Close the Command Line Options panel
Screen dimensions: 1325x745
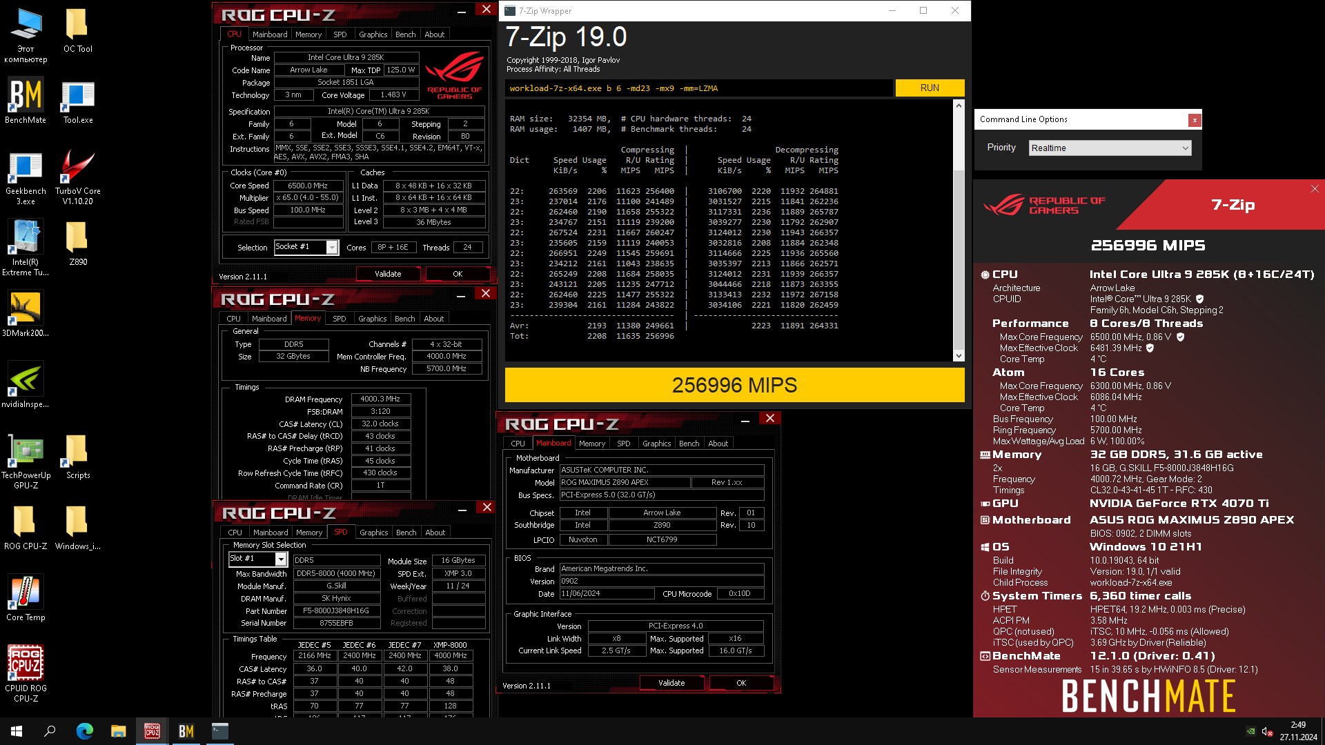point(1194,120)
